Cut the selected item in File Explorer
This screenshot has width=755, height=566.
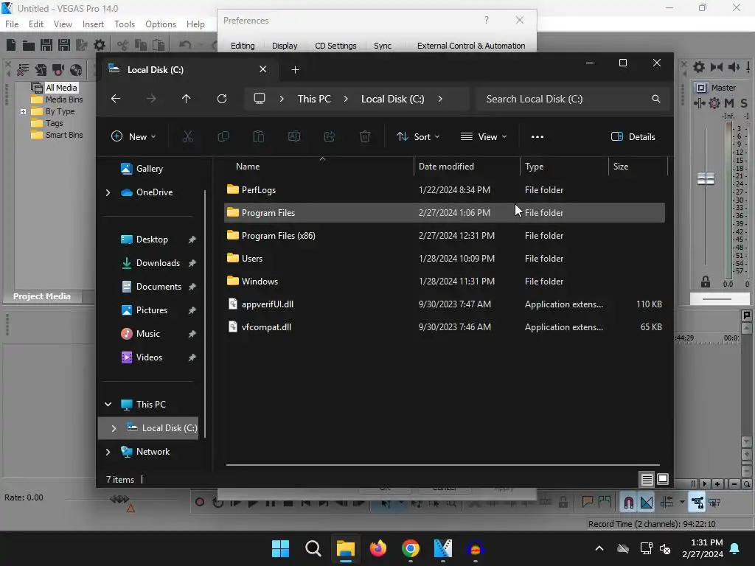pos(188,136)
